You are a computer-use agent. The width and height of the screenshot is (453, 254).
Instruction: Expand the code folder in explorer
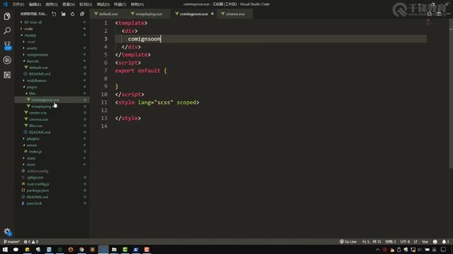tap(28, 29)
